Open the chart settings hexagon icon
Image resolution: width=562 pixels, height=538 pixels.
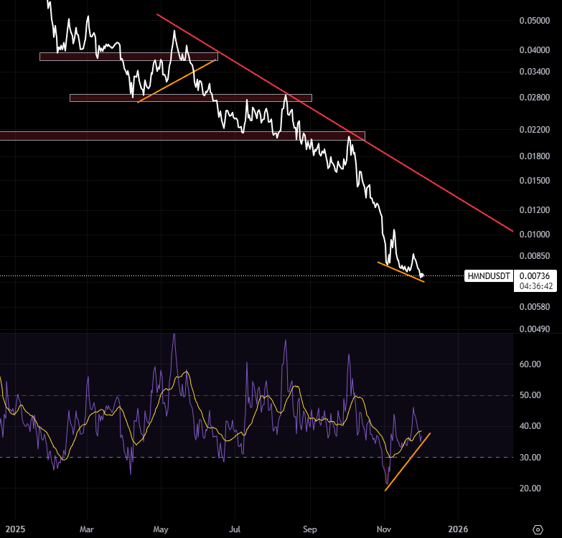point(538,529)
